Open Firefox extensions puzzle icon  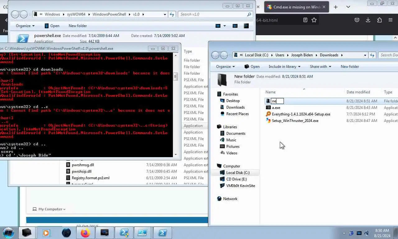[379, 20]
